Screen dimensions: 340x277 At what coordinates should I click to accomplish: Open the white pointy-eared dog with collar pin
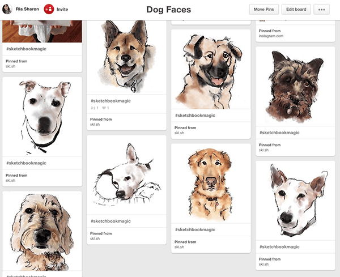pos(295,201)
